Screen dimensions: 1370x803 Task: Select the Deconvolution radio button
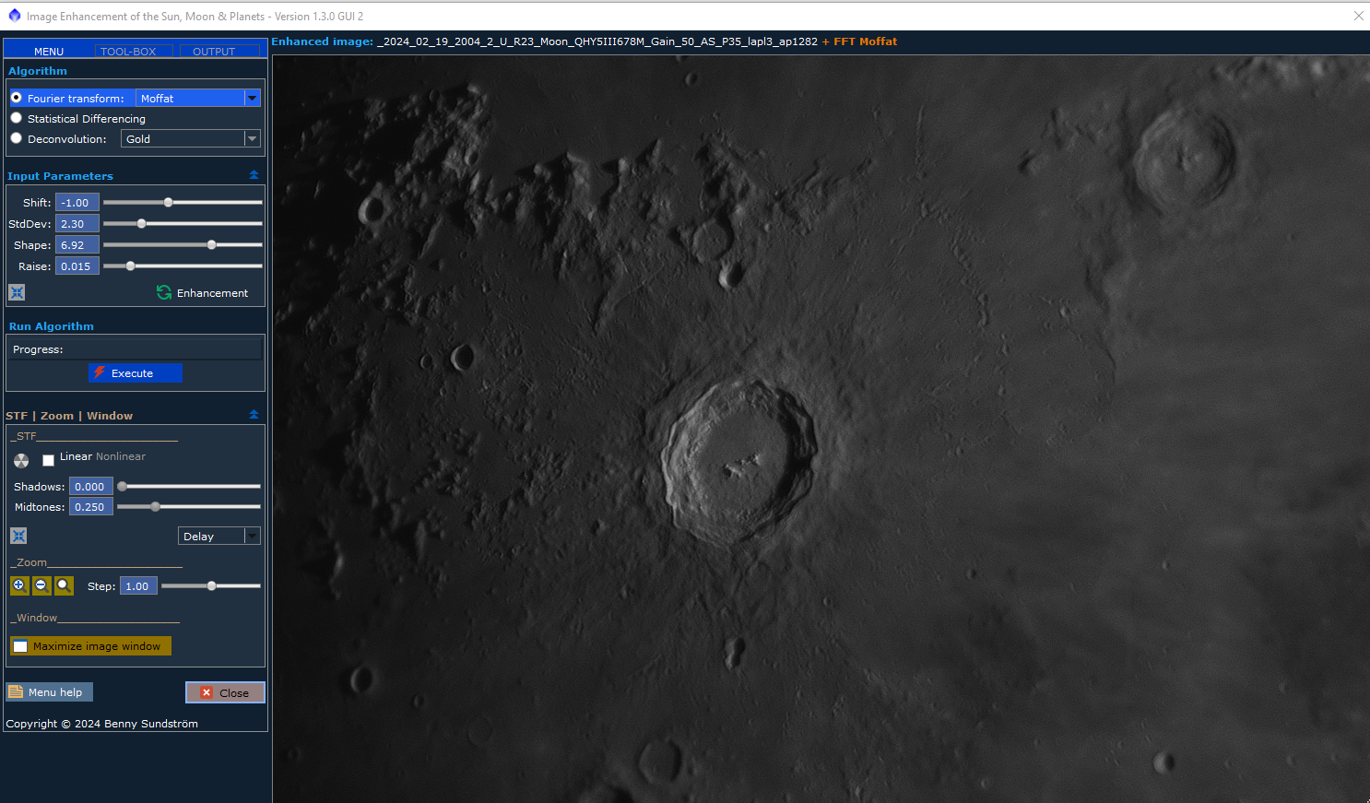(16, 138)
